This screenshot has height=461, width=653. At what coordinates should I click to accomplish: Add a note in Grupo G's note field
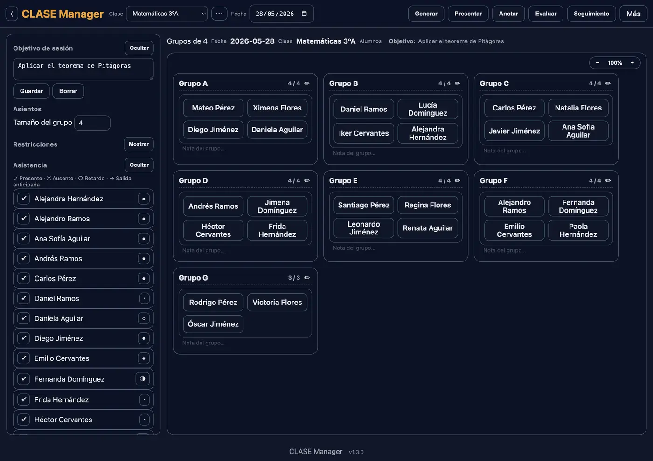[245, 343]
